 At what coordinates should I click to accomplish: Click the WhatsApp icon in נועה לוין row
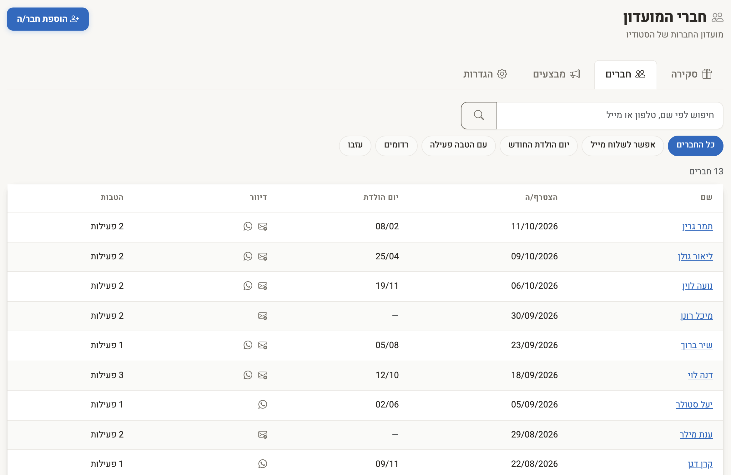tap(248, 286)
